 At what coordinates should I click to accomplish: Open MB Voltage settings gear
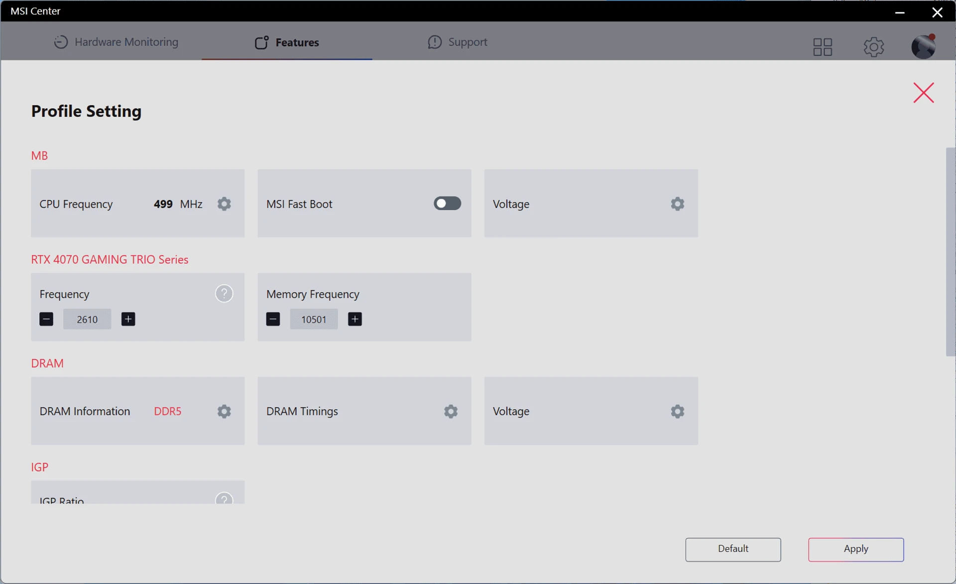click(x=677, y=204)
